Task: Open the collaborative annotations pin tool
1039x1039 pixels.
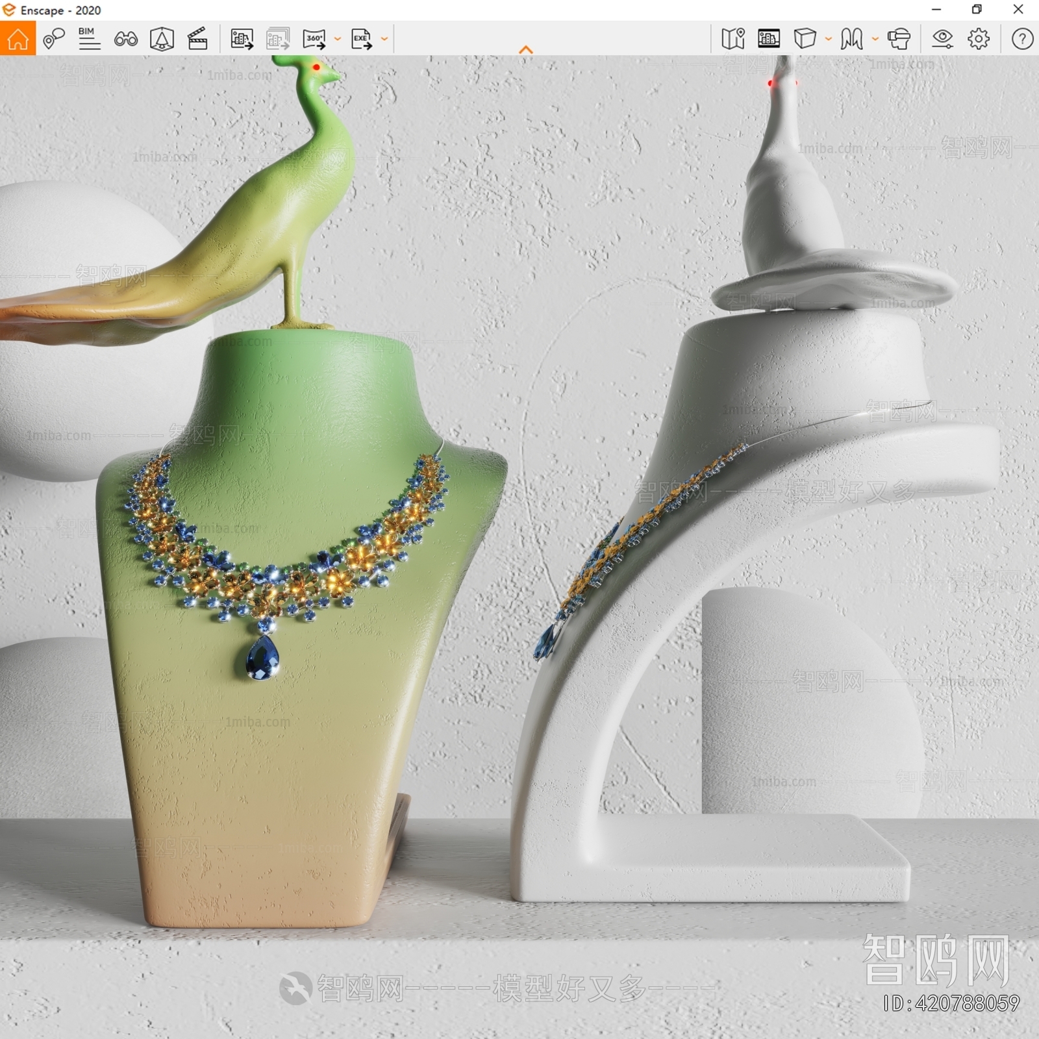Action: pos(53,39)
